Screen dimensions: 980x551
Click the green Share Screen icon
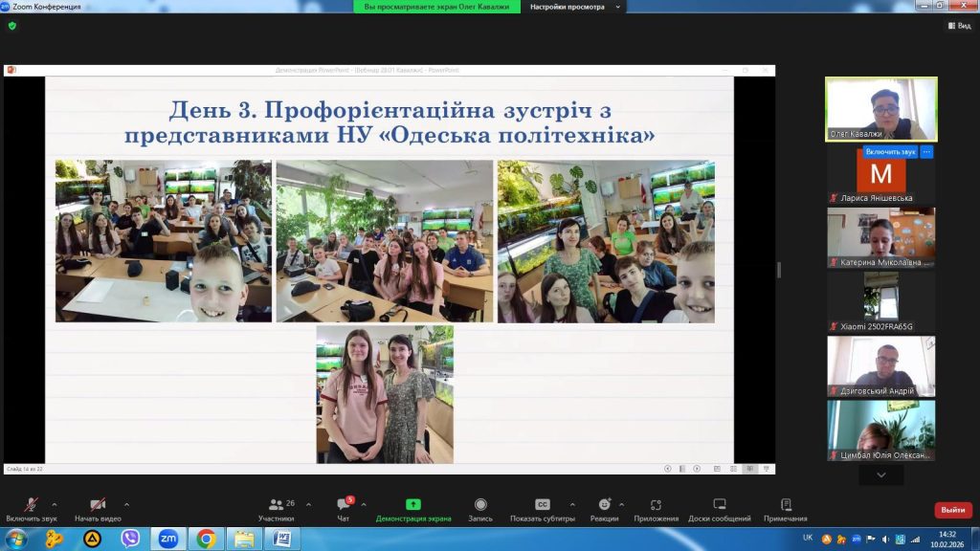[x=413, y=504]
